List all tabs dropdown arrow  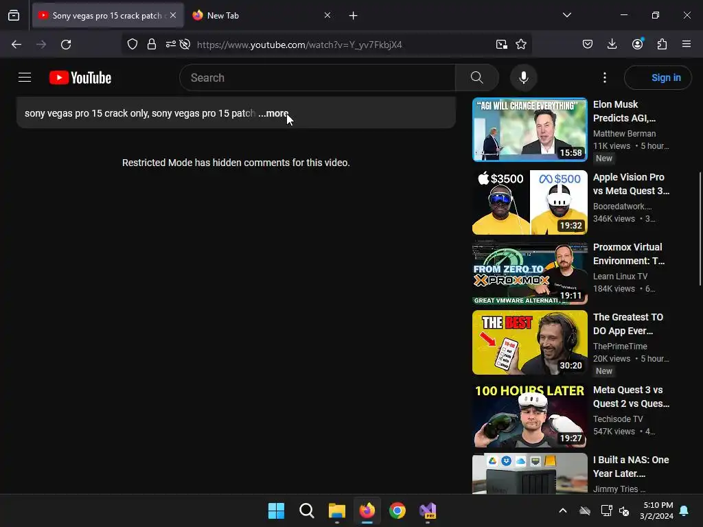[567, 15]
